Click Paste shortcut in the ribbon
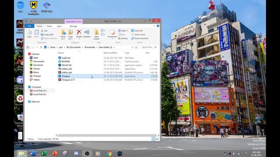This screenshot has height=157, width=280. (49, 38)
